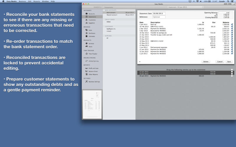
Task: Open the Business Settings tools icon
Action: pyautogui.click(x=86, y=82)
